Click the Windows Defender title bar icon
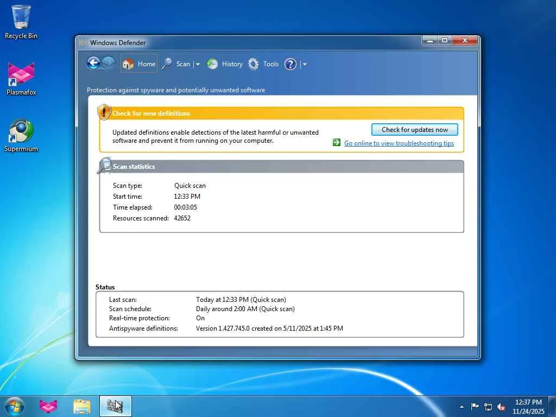Image resolution: width=556 pixels, height=417 pixels. tap(83, 42)
